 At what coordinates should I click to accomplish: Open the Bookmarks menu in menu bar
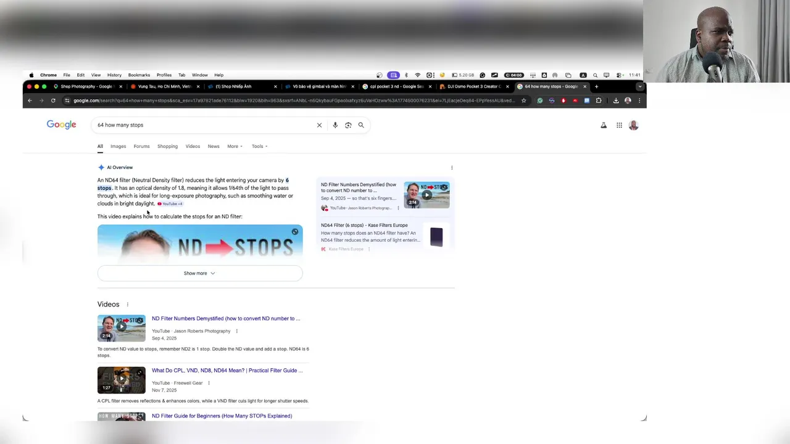(x=139, y=75)
